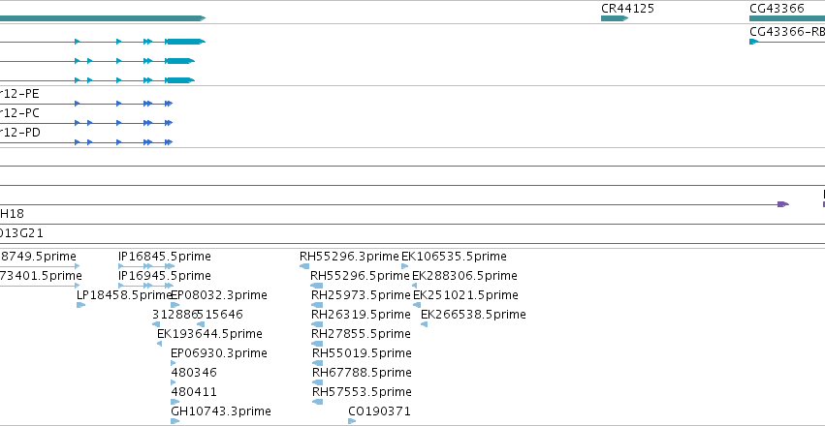Click the EK193644.5prime arrow glyph

[x=159, y=344]
